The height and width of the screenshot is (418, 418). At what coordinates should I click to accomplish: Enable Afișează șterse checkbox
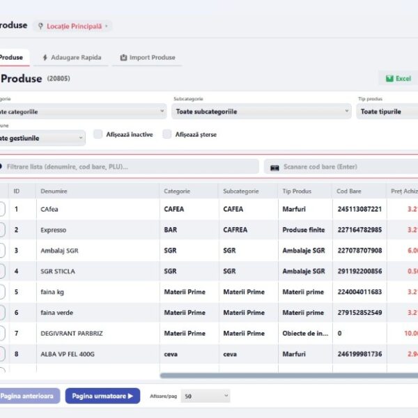167,134
